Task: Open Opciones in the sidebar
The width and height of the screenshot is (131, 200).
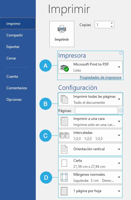Action: tap(14, 100)
